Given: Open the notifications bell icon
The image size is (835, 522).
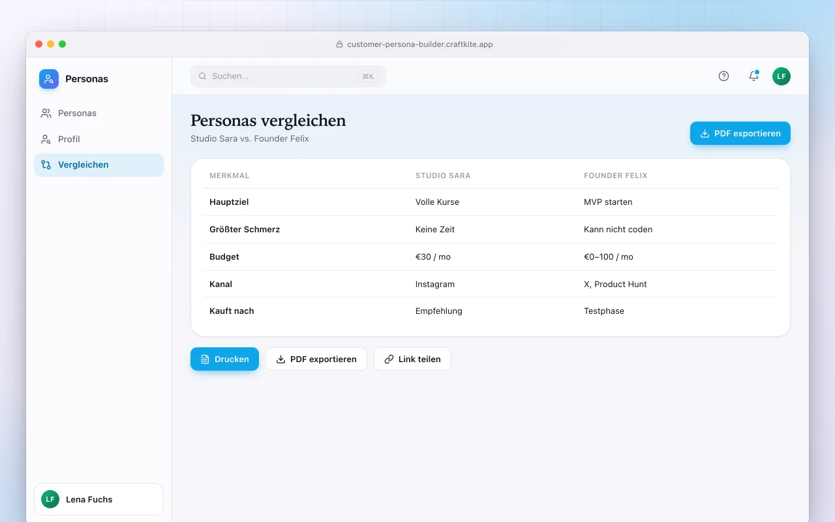Looking at the screenshot, I should pyautogui.click(x=753, y=76).
